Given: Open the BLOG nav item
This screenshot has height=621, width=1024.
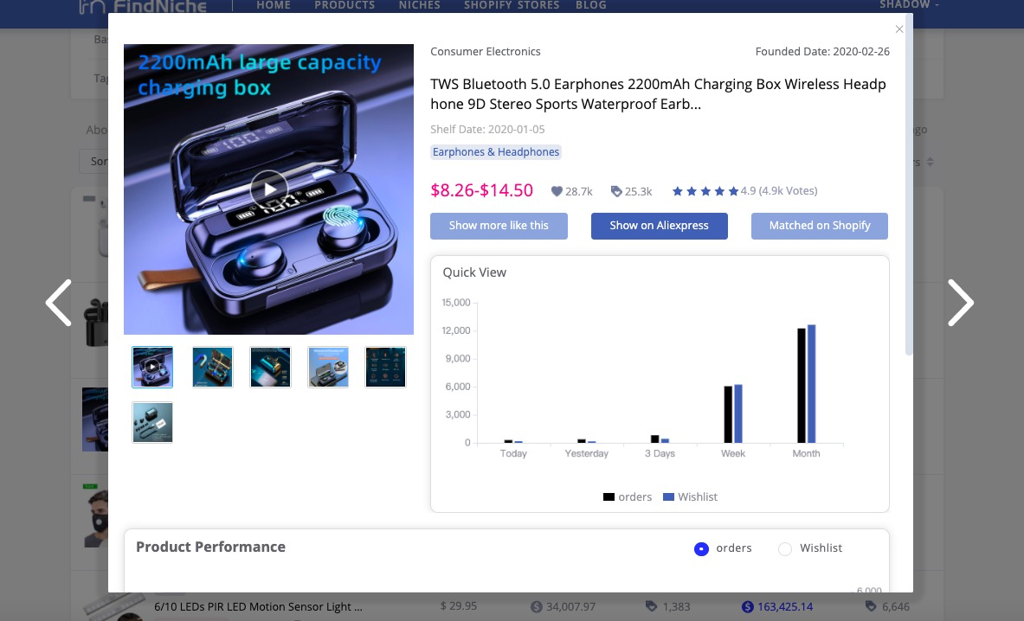Looking at the screenshot, I should pyautogui.click(x=591, y=5).
